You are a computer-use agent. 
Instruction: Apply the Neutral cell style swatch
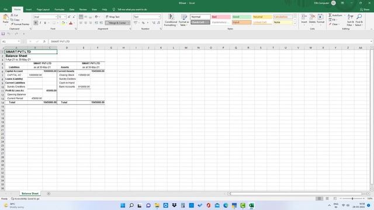[262, 17]
